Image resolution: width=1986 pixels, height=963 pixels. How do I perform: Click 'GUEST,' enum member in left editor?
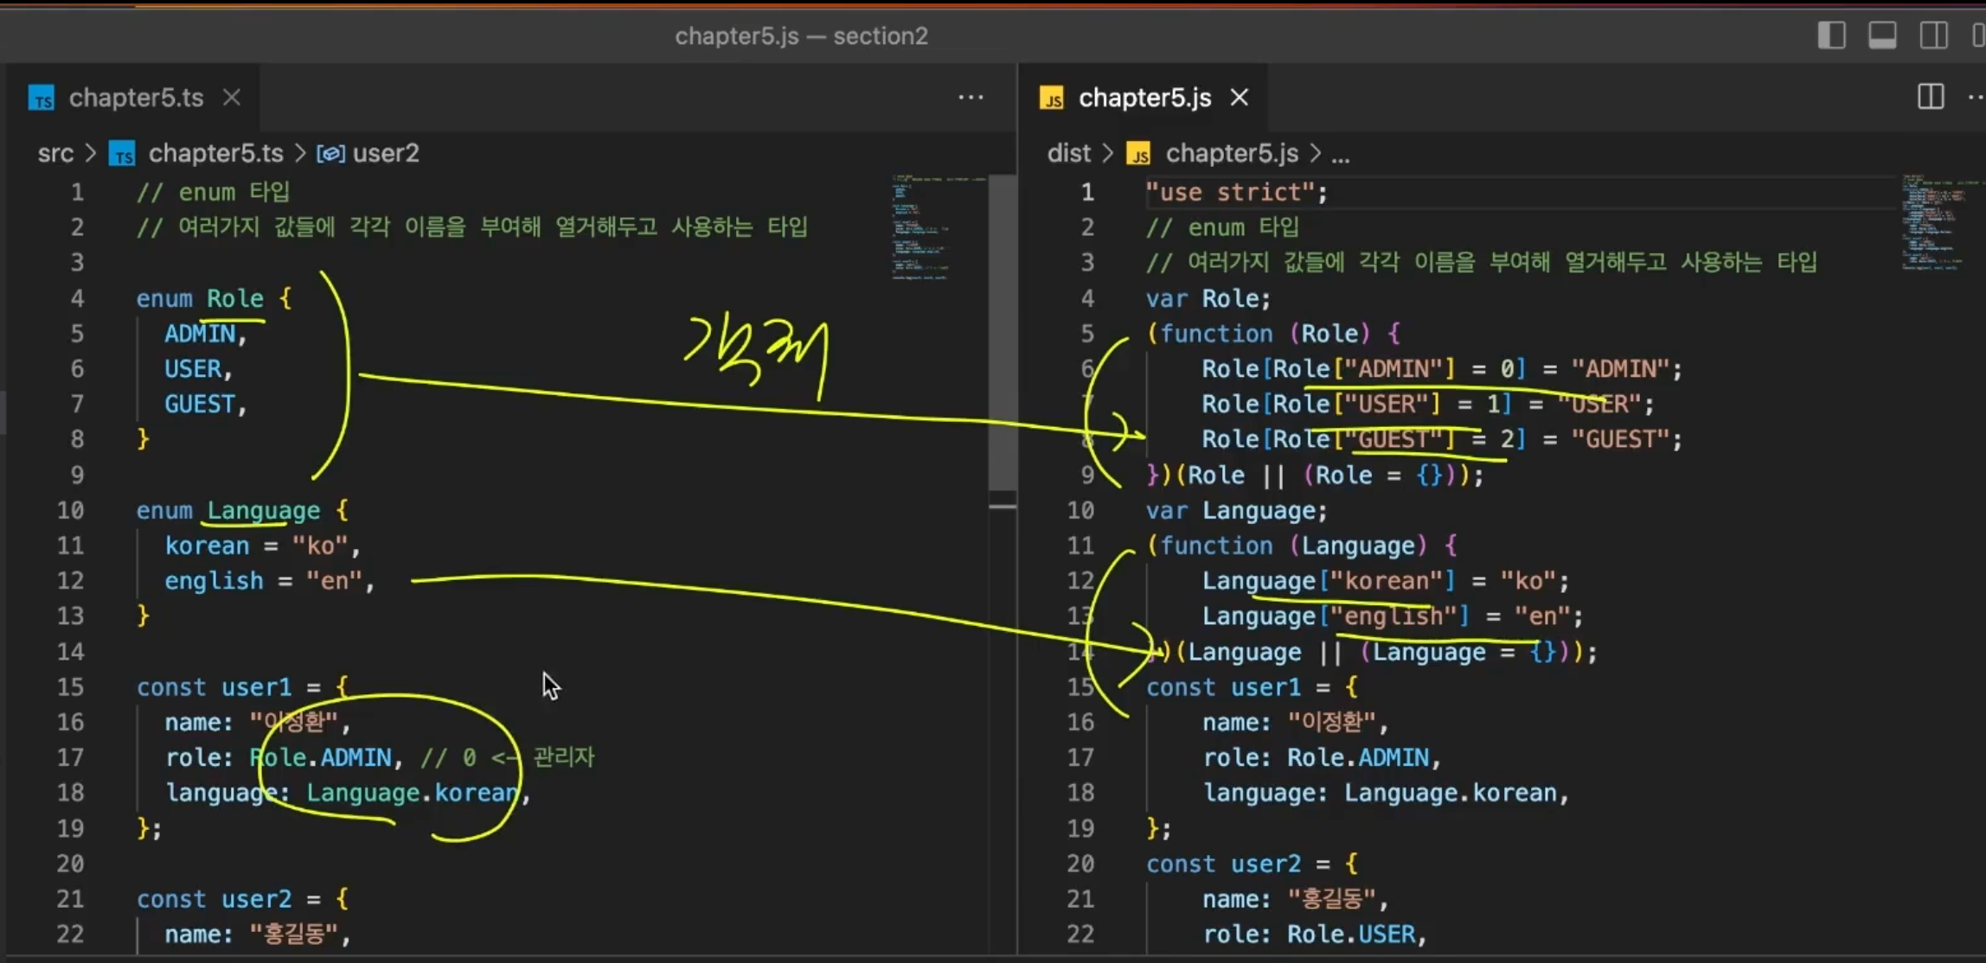pyautogui.click(x=206, y=404)
